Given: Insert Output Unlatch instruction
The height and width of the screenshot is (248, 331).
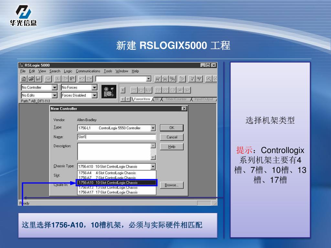Looking at the screenshot, I should tap(180, 90).
